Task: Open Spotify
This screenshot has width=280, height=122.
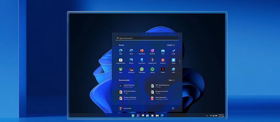Action: pos(152,70)
